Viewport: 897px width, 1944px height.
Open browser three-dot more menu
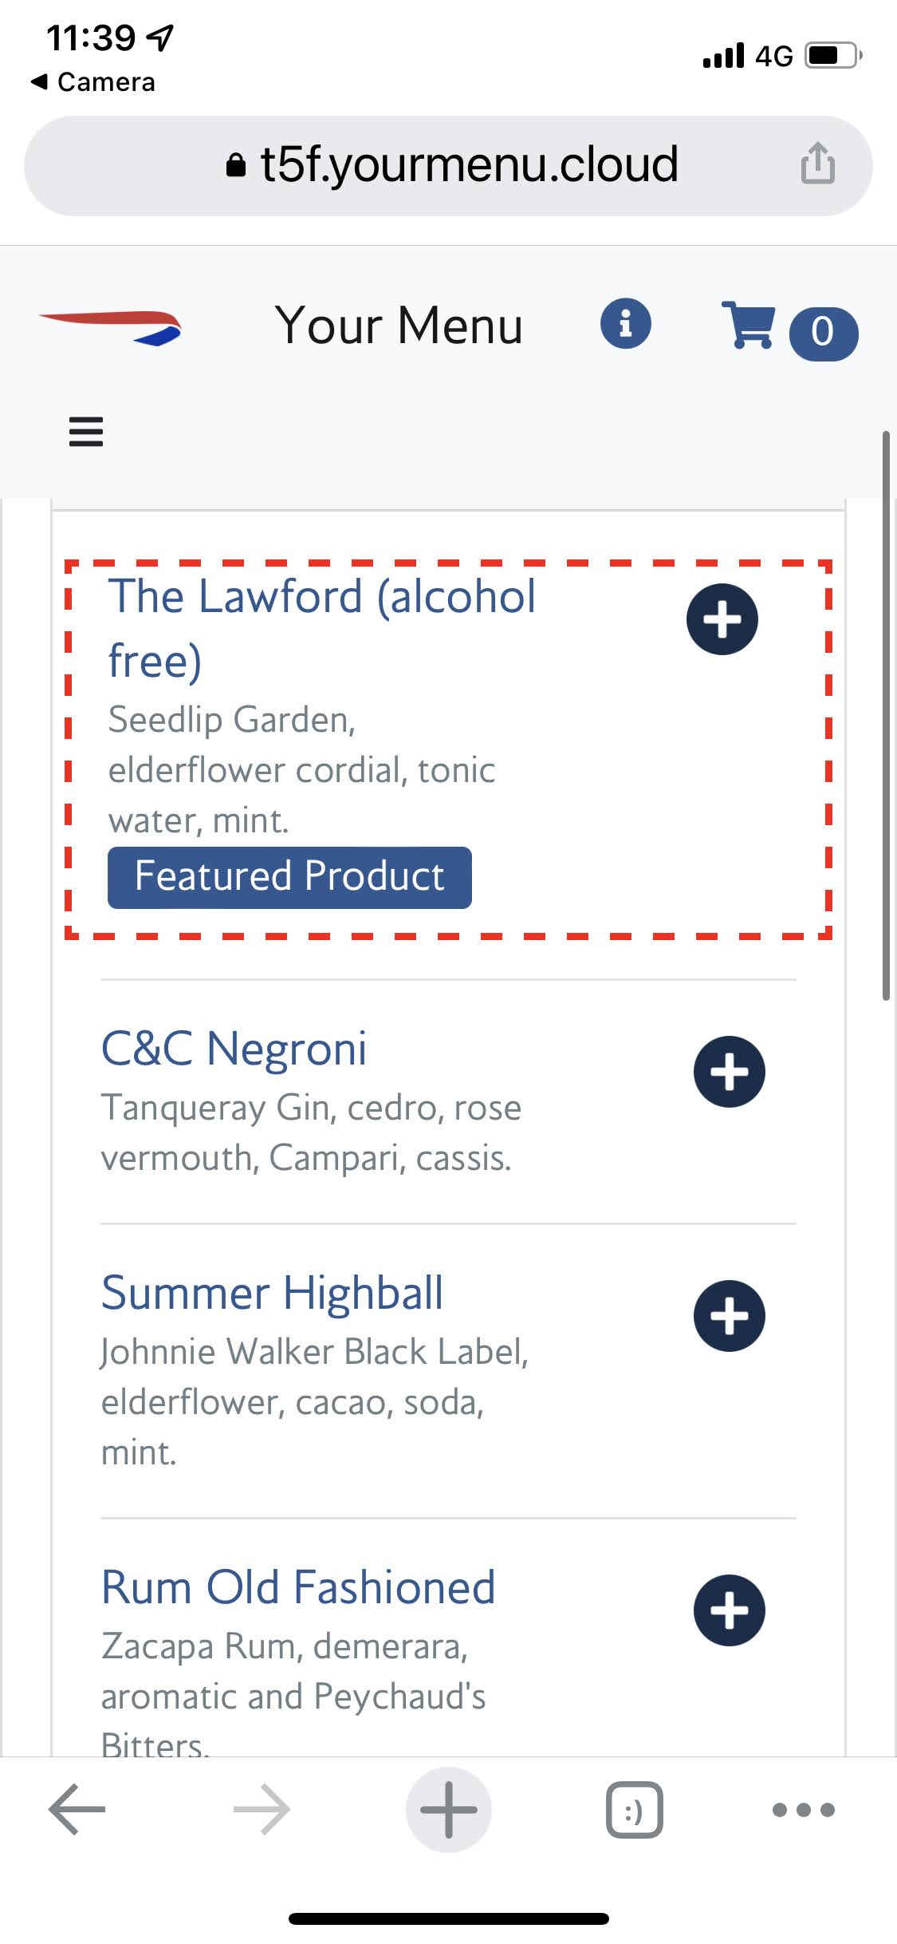coord(803,1809)
